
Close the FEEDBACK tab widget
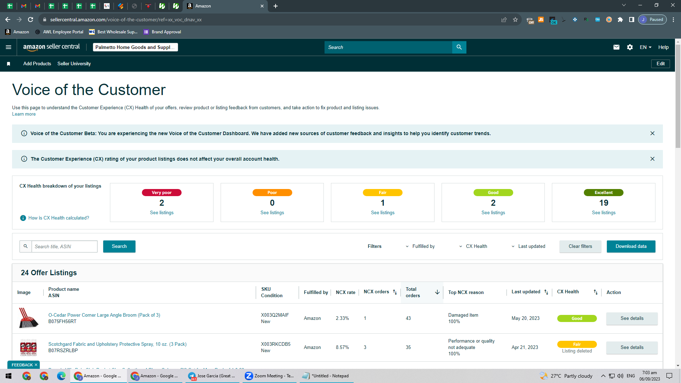pos(36,365)
